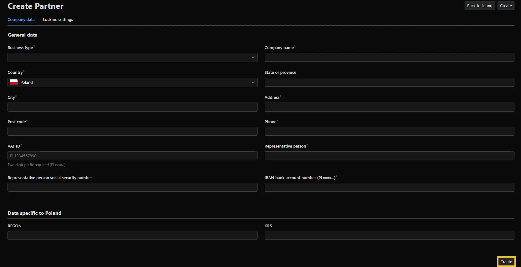Click the Phone input field
The width and height of the screenshot is (521, 267).
point(389,131)
